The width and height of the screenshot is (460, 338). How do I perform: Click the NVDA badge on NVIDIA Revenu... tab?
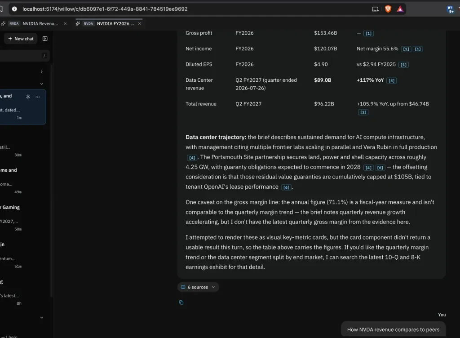coord(14,23)
